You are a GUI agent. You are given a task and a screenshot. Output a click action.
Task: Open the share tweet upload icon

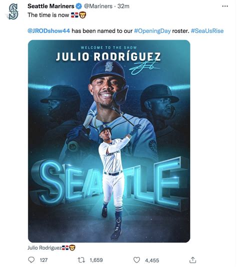click(192, 260)
